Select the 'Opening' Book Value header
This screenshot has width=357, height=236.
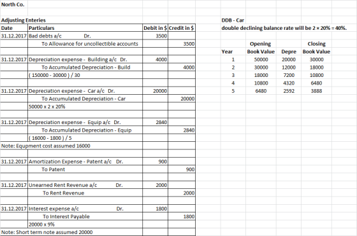click(x=261, y=44)
